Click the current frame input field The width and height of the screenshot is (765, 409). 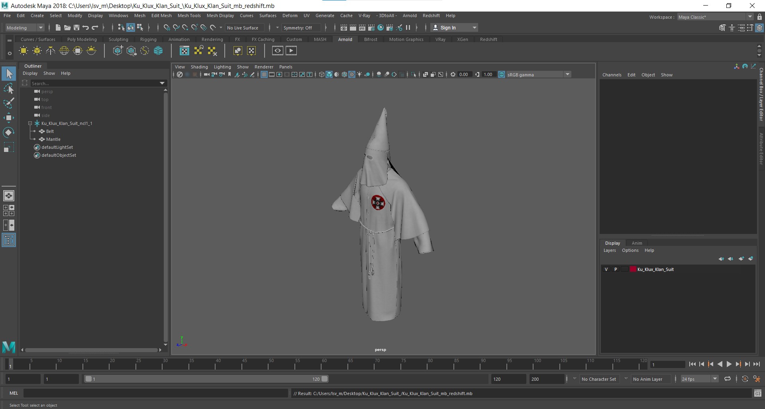[667, 364]
